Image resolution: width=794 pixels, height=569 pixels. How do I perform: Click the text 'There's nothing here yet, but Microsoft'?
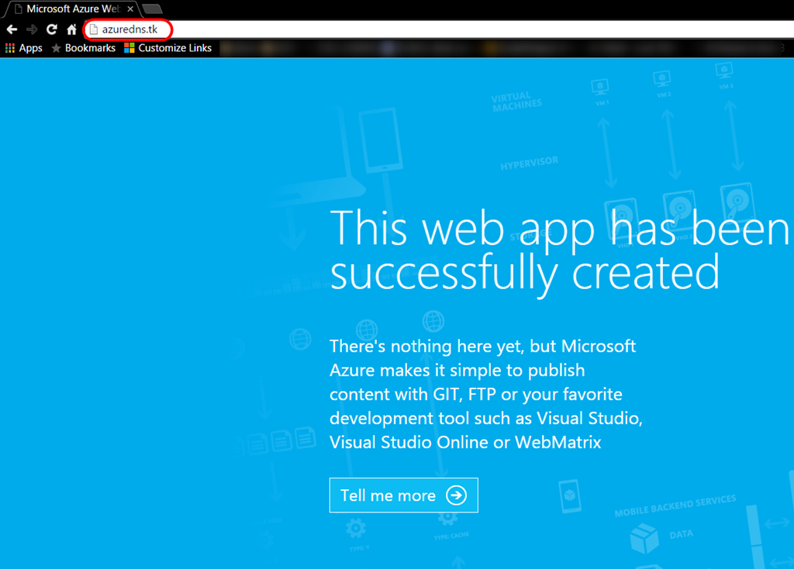482,347
